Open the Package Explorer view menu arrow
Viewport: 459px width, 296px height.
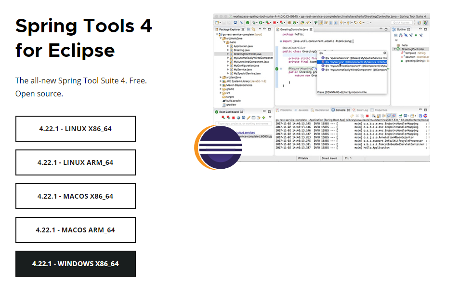point(260,29)
